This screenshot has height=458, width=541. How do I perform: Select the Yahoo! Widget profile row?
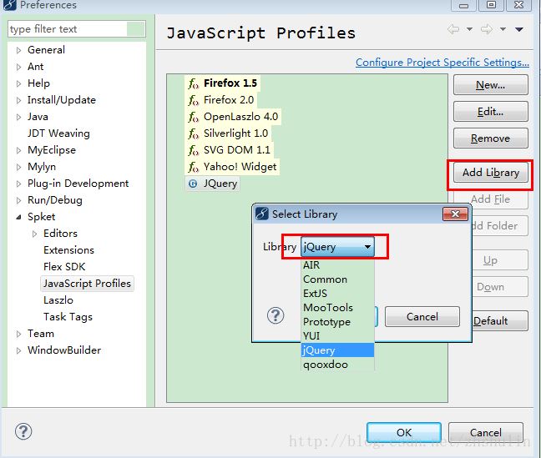click(x=233, y=167)
